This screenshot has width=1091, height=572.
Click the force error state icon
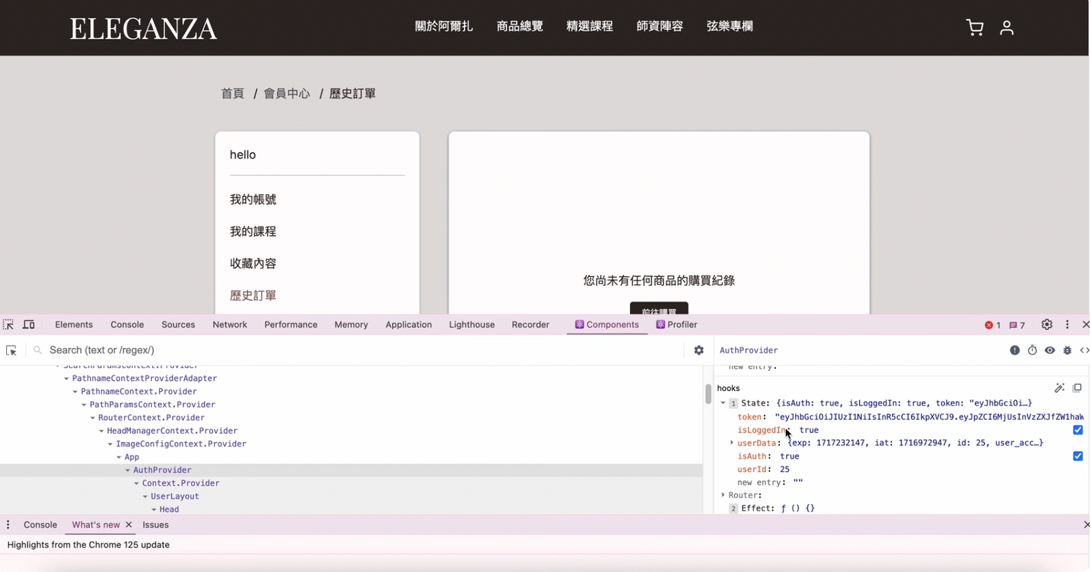point(1015,350)
